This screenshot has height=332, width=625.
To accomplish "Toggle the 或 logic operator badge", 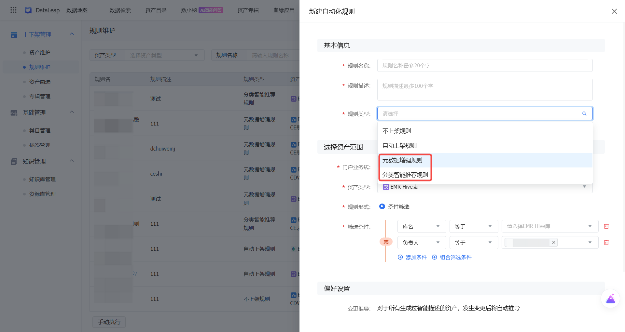I will pyautogui.click(x=386, y=242).
